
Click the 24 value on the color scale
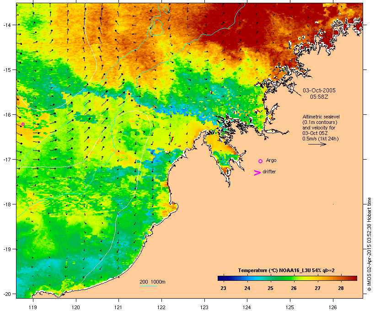tap(247, 288)
